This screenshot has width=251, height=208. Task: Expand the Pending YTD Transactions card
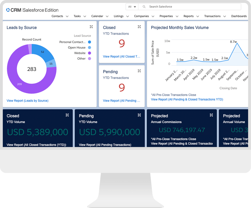[x=139, y=71]
